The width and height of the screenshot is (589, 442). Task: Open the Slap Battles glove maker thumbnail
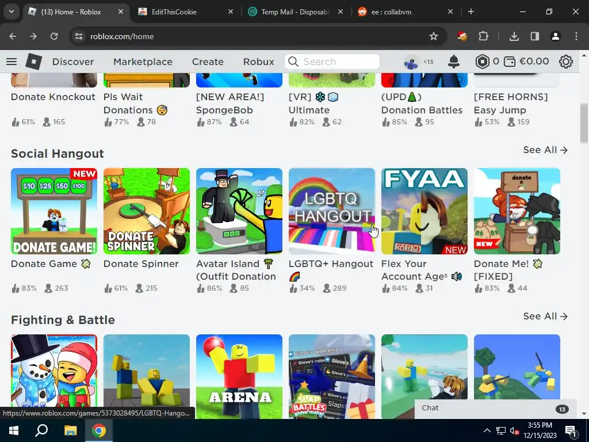click(332, 376)
